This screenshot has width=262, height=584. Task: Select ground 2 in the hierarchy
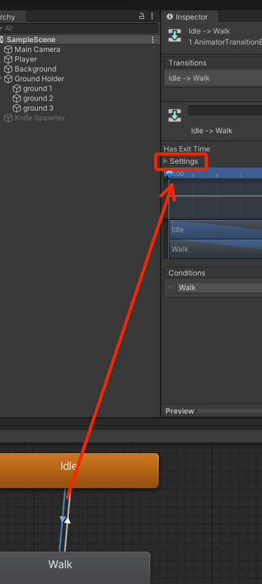[x=38, y=98]
